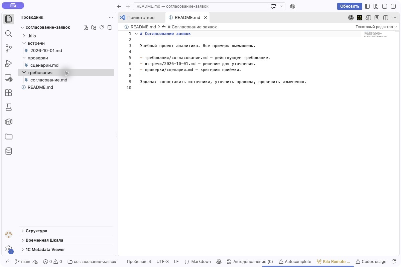401x267 pixels.
Task: Open the database icon in activity bar
Action: 9,151
